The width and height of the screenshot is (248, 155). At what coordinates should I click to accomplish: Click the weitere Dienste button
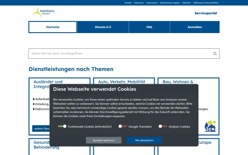coord(41,129)
